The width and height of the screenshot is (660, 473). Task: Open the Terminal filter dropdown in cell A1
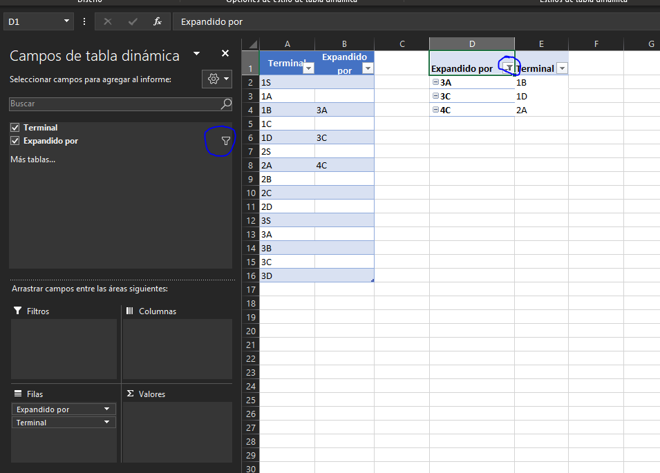[x=308, y=68]
